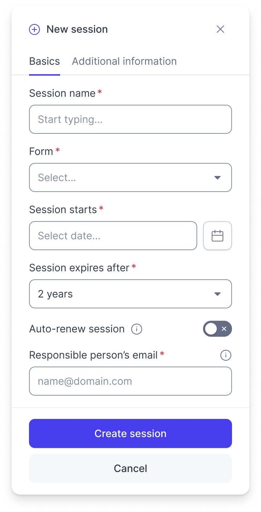Switch to the Additional information tab
This screenshot has width=261, height=512.
pos(124,61)
